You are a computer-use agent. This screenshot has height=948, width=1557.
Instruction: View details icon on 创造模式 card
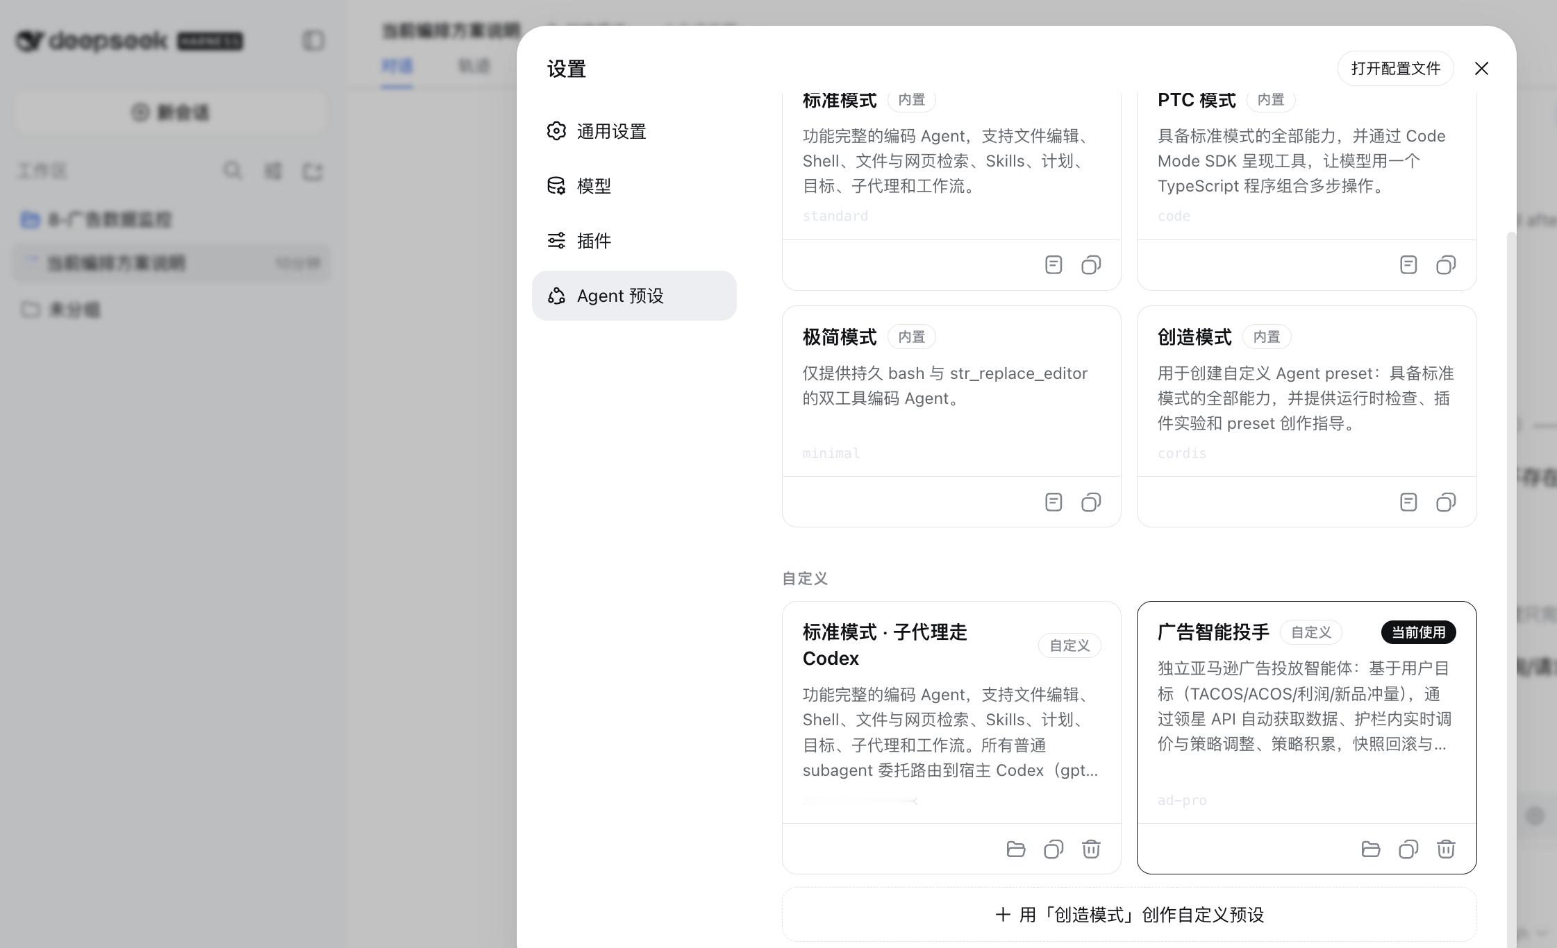(1408, 502)
